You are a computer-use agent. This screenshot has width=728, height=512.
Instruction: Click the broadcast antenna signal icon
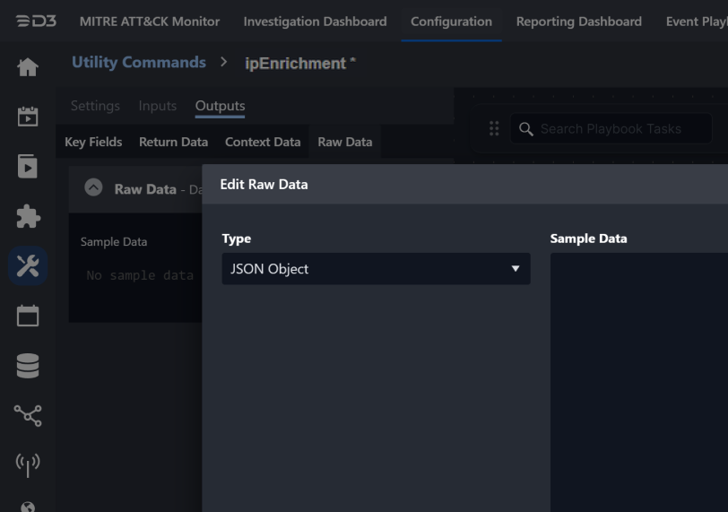tap(28, 464)
